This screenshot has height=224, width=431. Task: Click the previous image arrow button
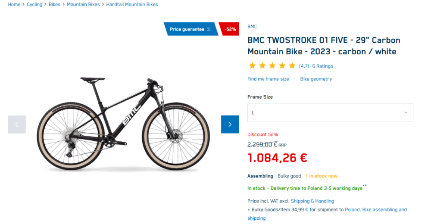click(17, 124)
